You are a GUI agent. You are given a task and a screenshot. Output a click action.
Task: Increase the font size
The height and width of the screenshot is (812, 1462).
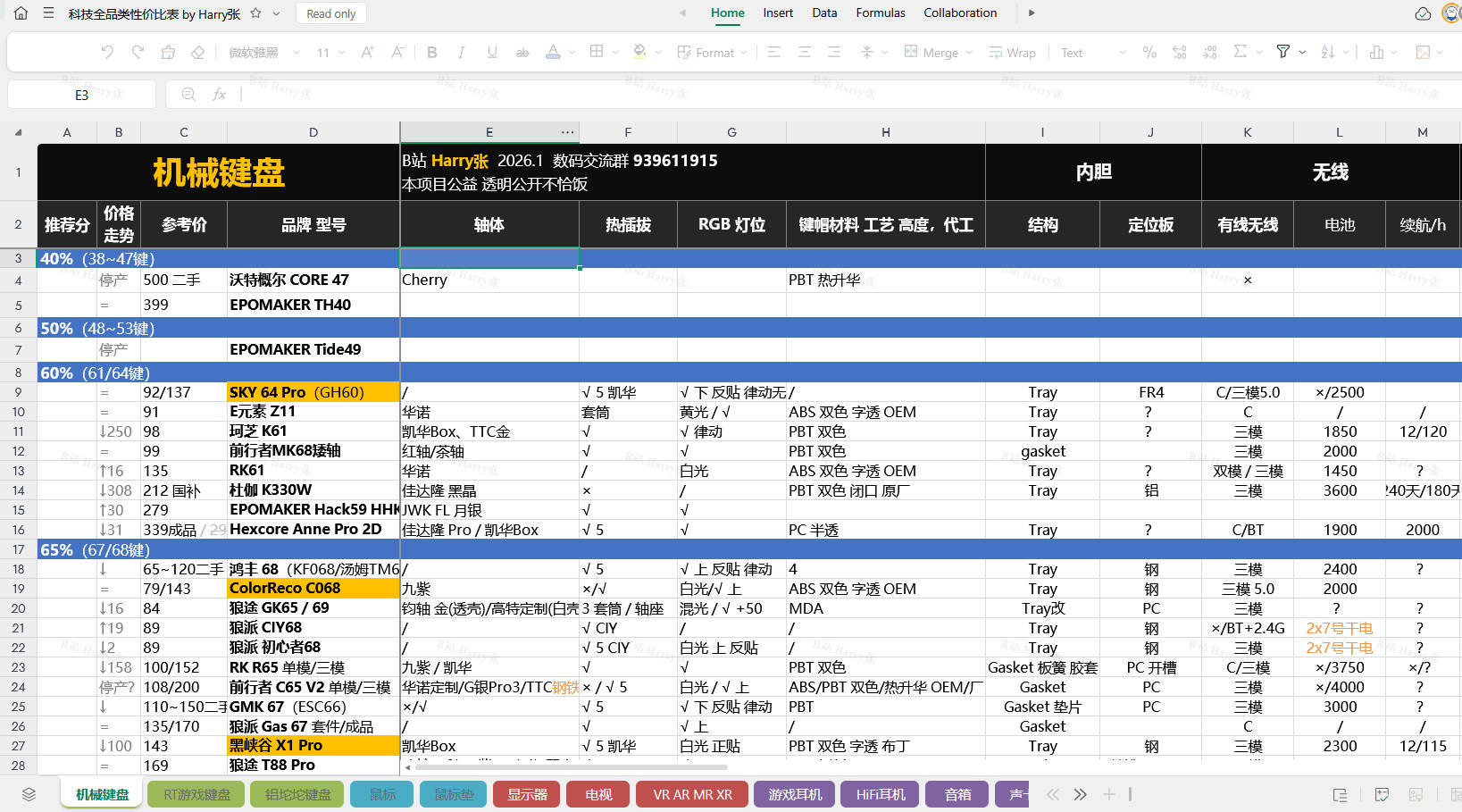coord(367,53)
